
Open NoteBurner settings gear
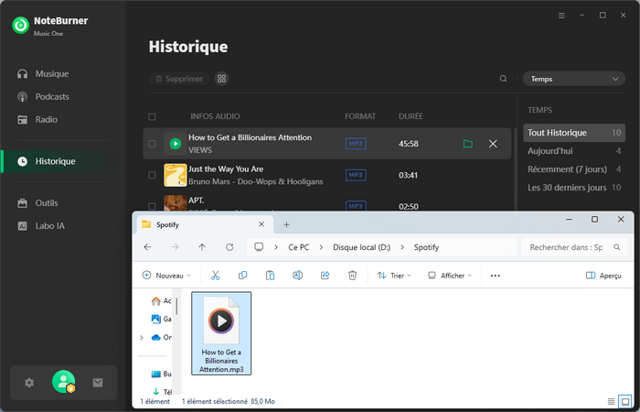pyautogui.click(x=29, y=383)
